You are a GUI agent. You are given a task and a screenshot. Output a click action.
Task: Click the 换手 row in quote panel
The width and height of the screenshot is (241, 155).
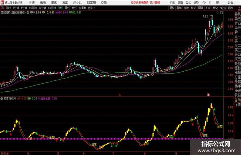tap(238, 86)
